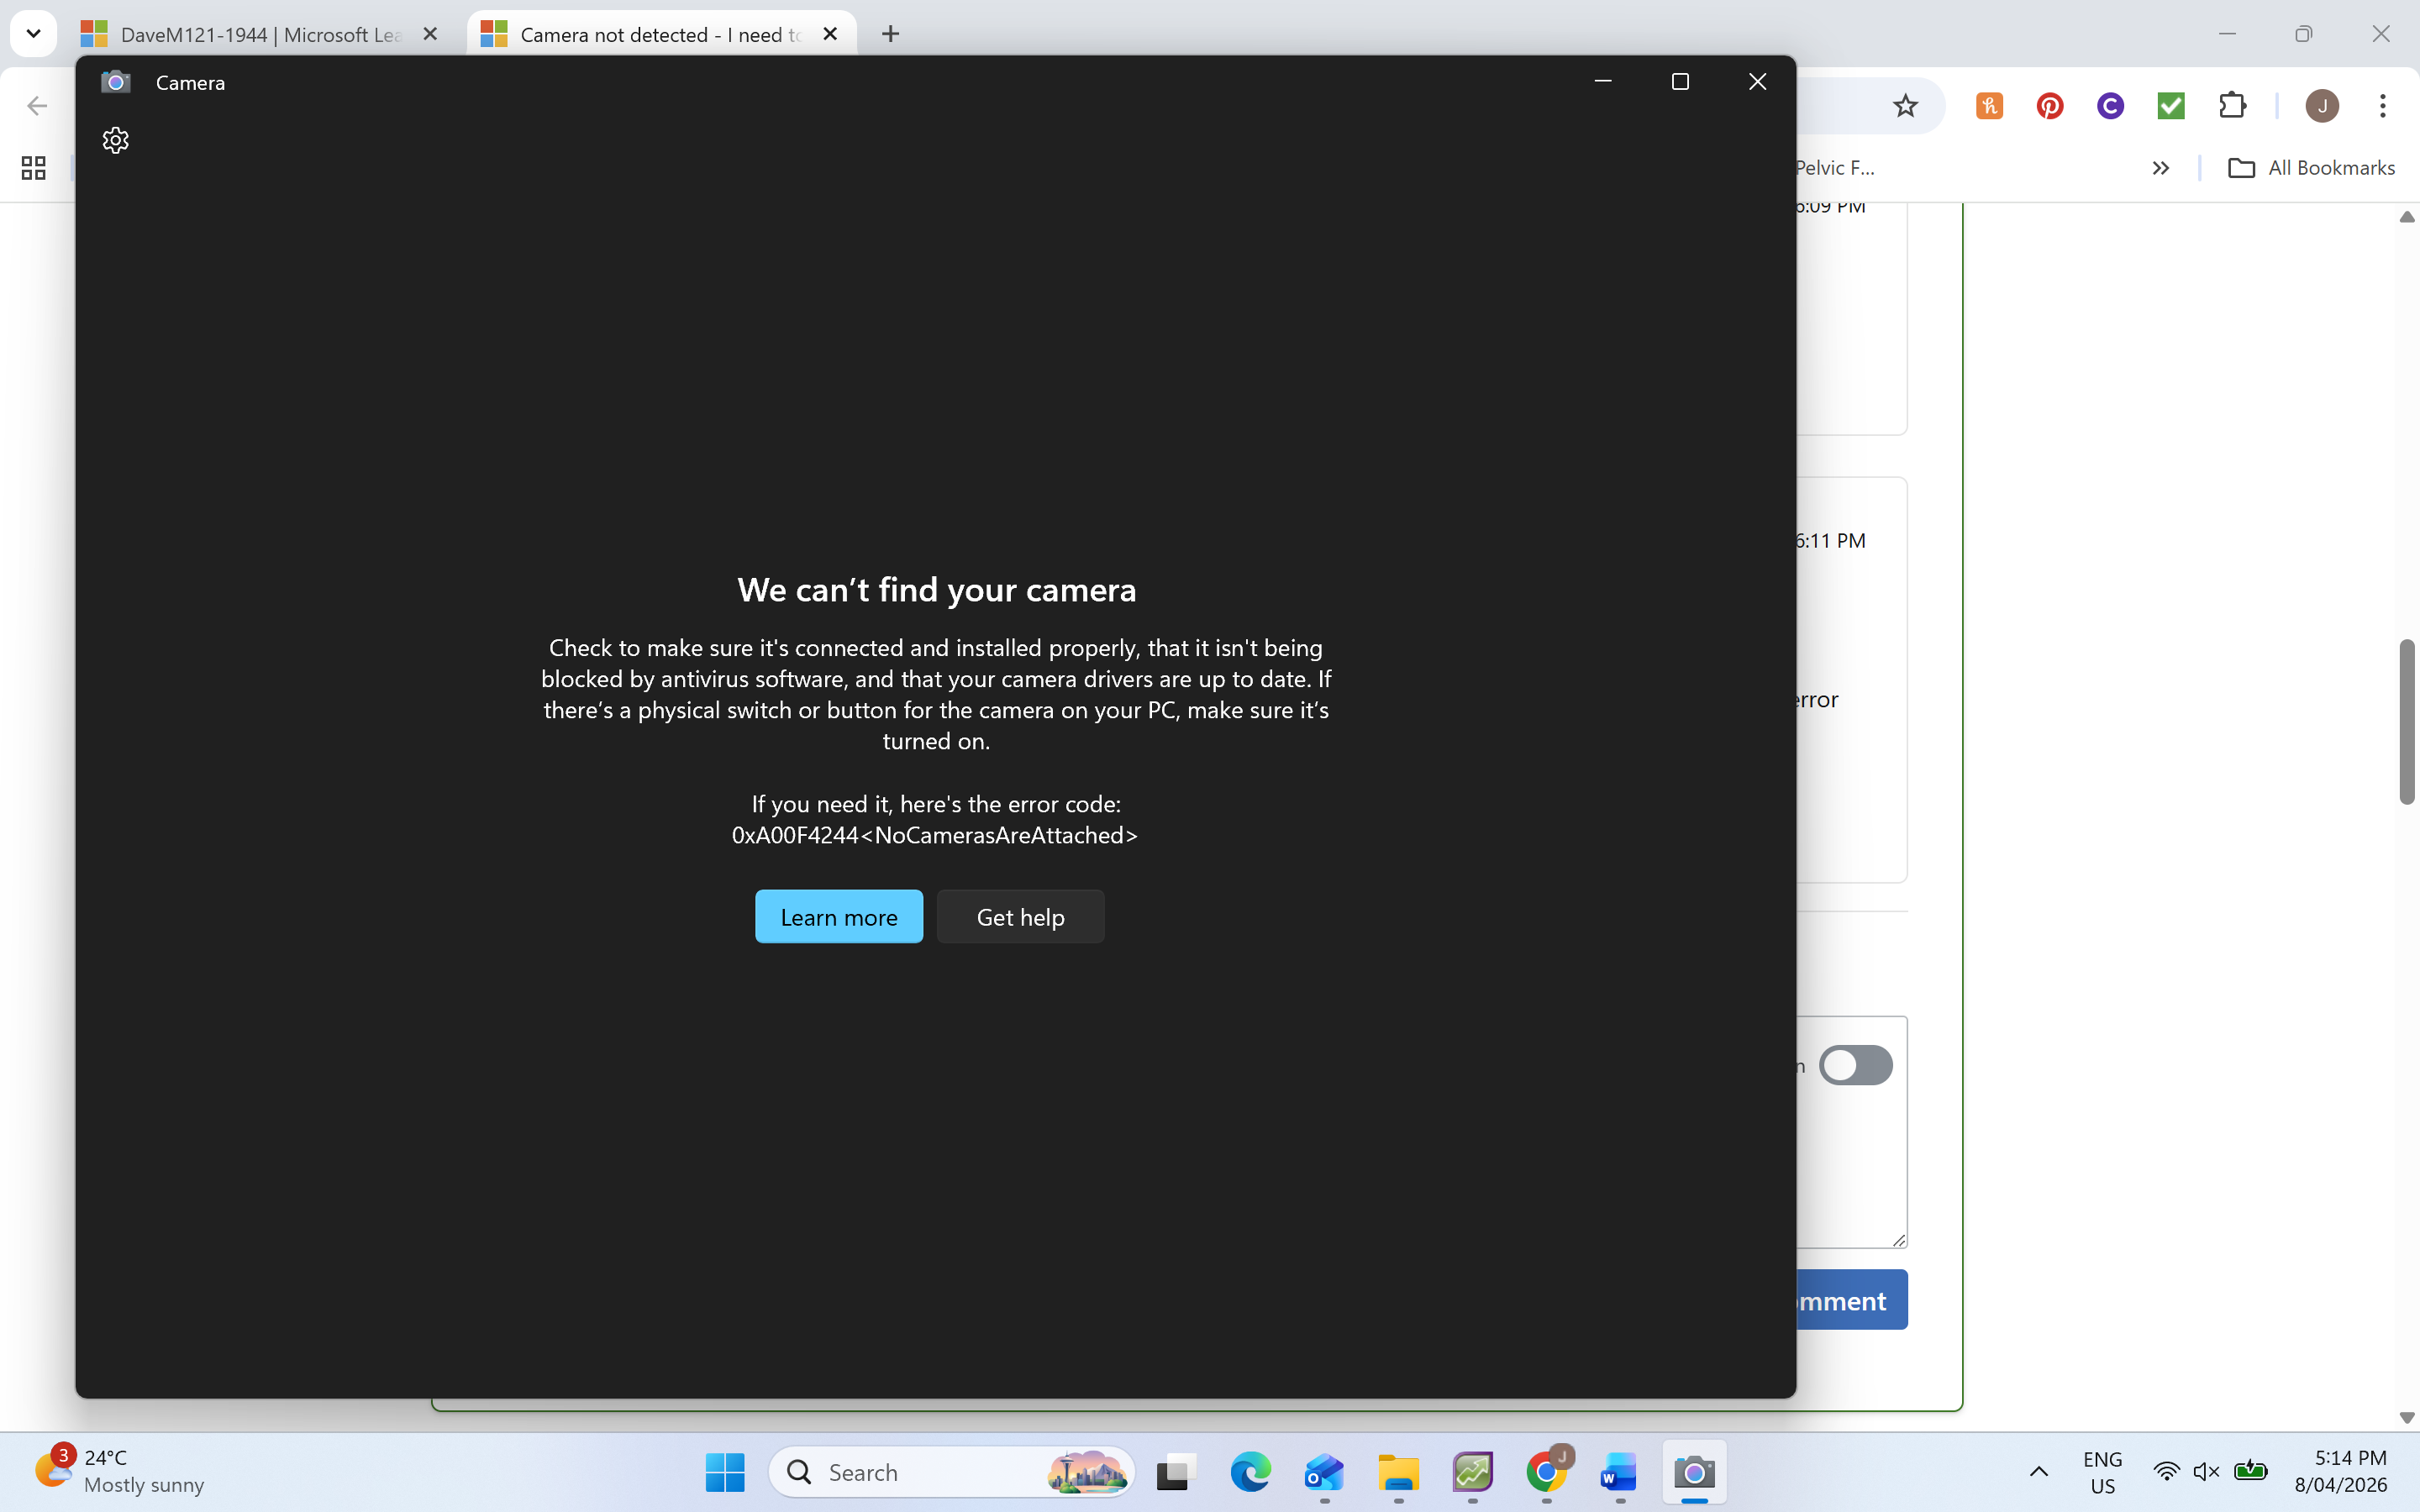Open Task View on taskbar
The width and height of the screenshot is (2420, 1512).
1176,1472
